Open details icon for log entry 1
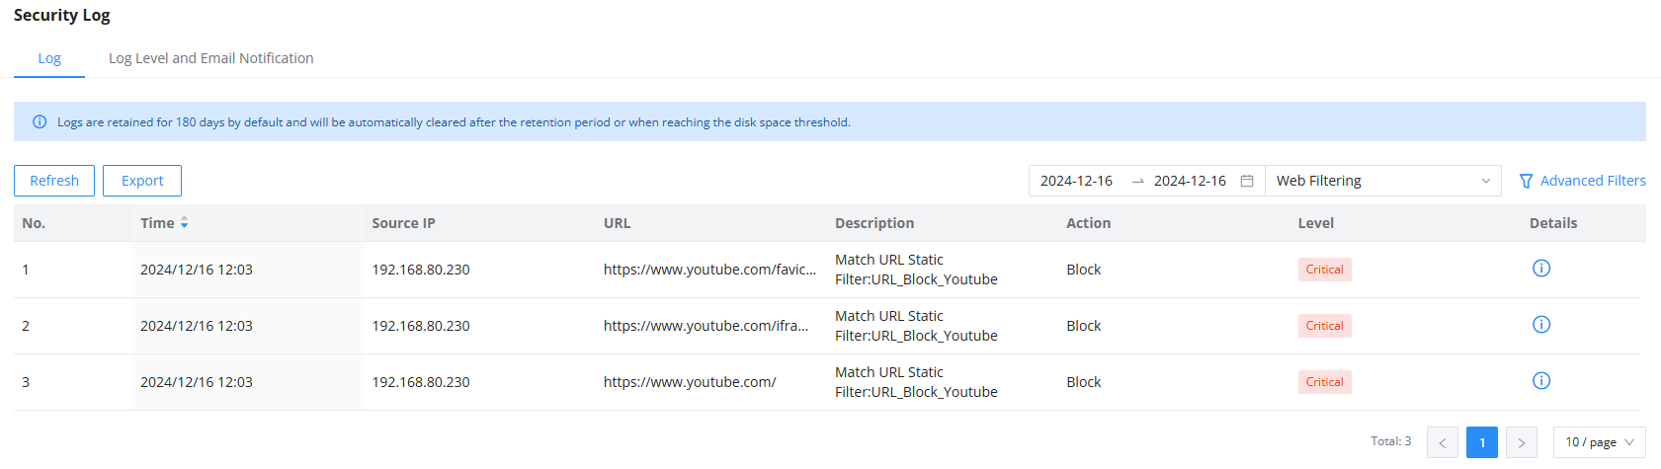 click(x=1540, y=269)
